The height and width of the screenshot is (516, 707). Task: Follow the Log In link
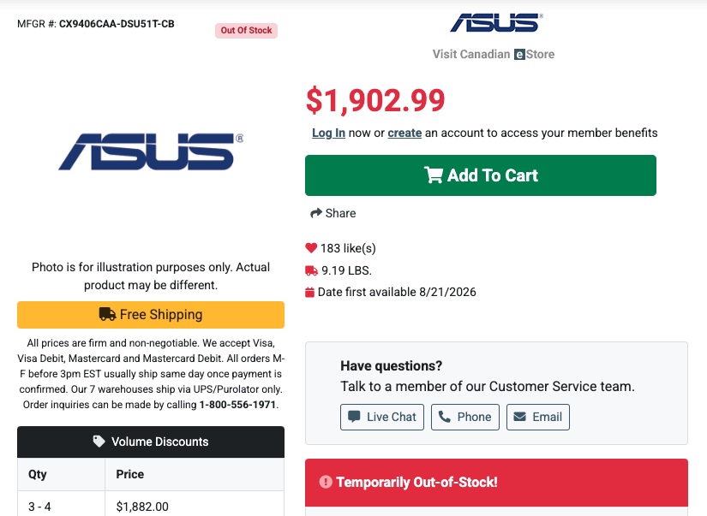pos(329,133)
